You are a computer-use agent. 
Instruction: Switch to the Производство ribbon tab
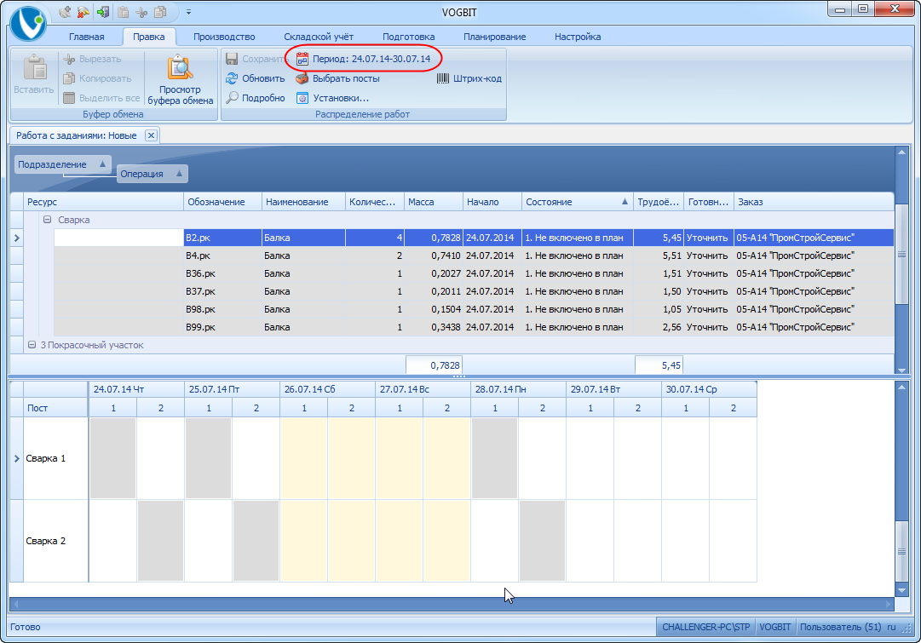[224, 37]
